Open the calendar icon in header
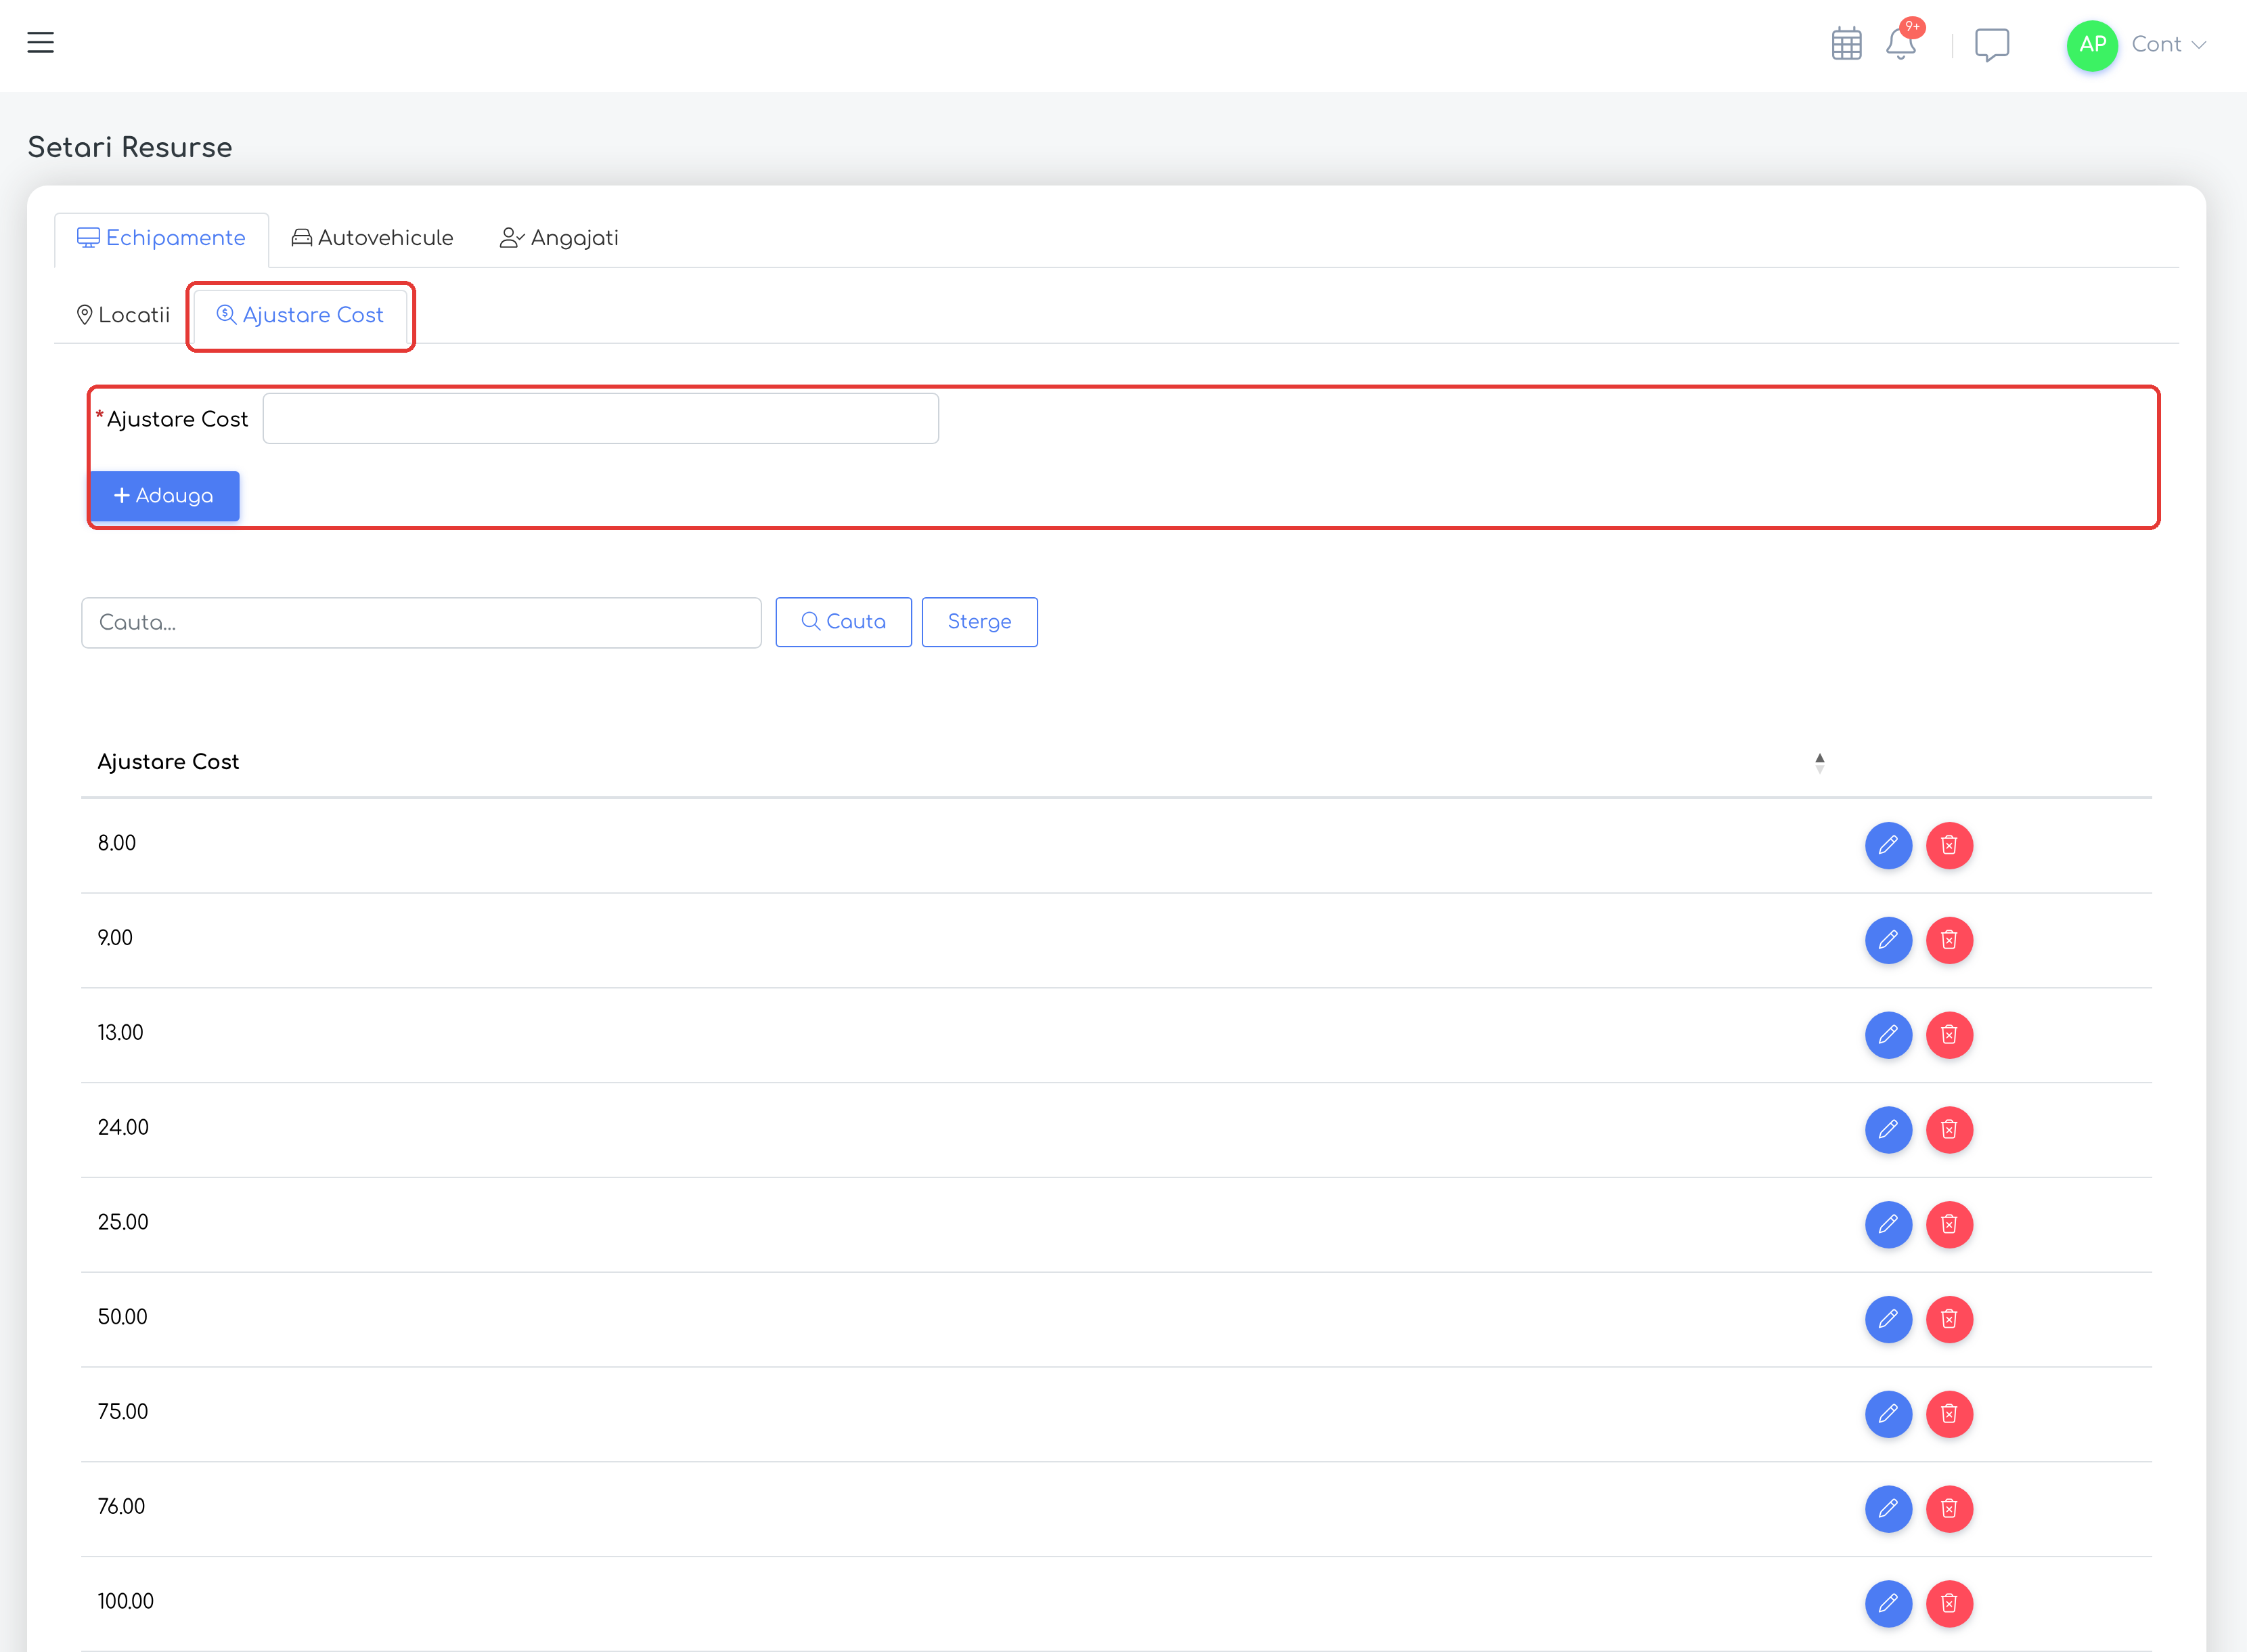Screen dimensions: 2247x1652 tap(1846, 44)
